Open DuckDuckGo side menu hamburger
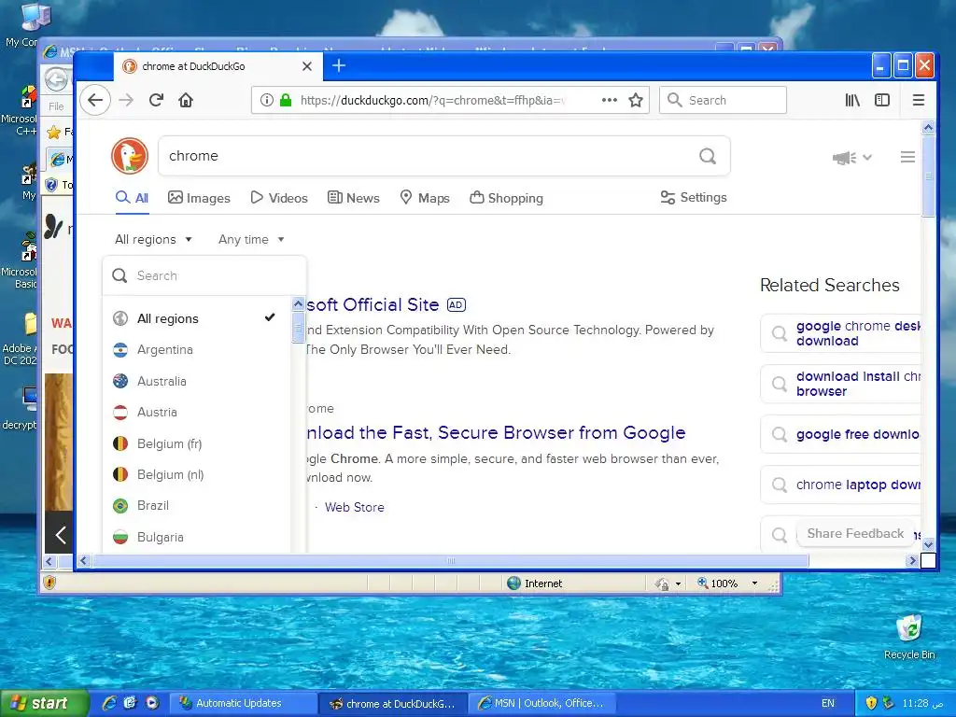The height and width of the screenshot is (717, 956). (x=907, y=157)
